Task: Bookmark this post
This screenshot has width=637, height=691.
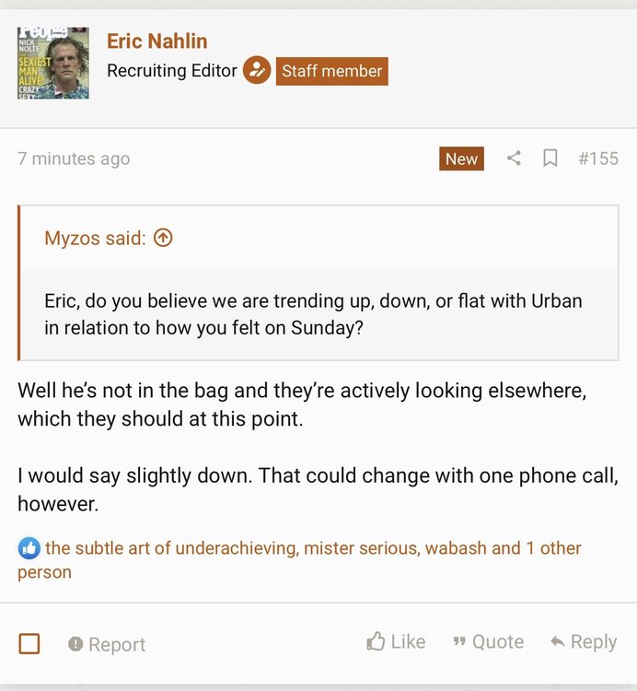Action: click(550, 158)
